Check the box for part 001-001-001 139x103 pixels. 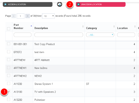point(9,44)
